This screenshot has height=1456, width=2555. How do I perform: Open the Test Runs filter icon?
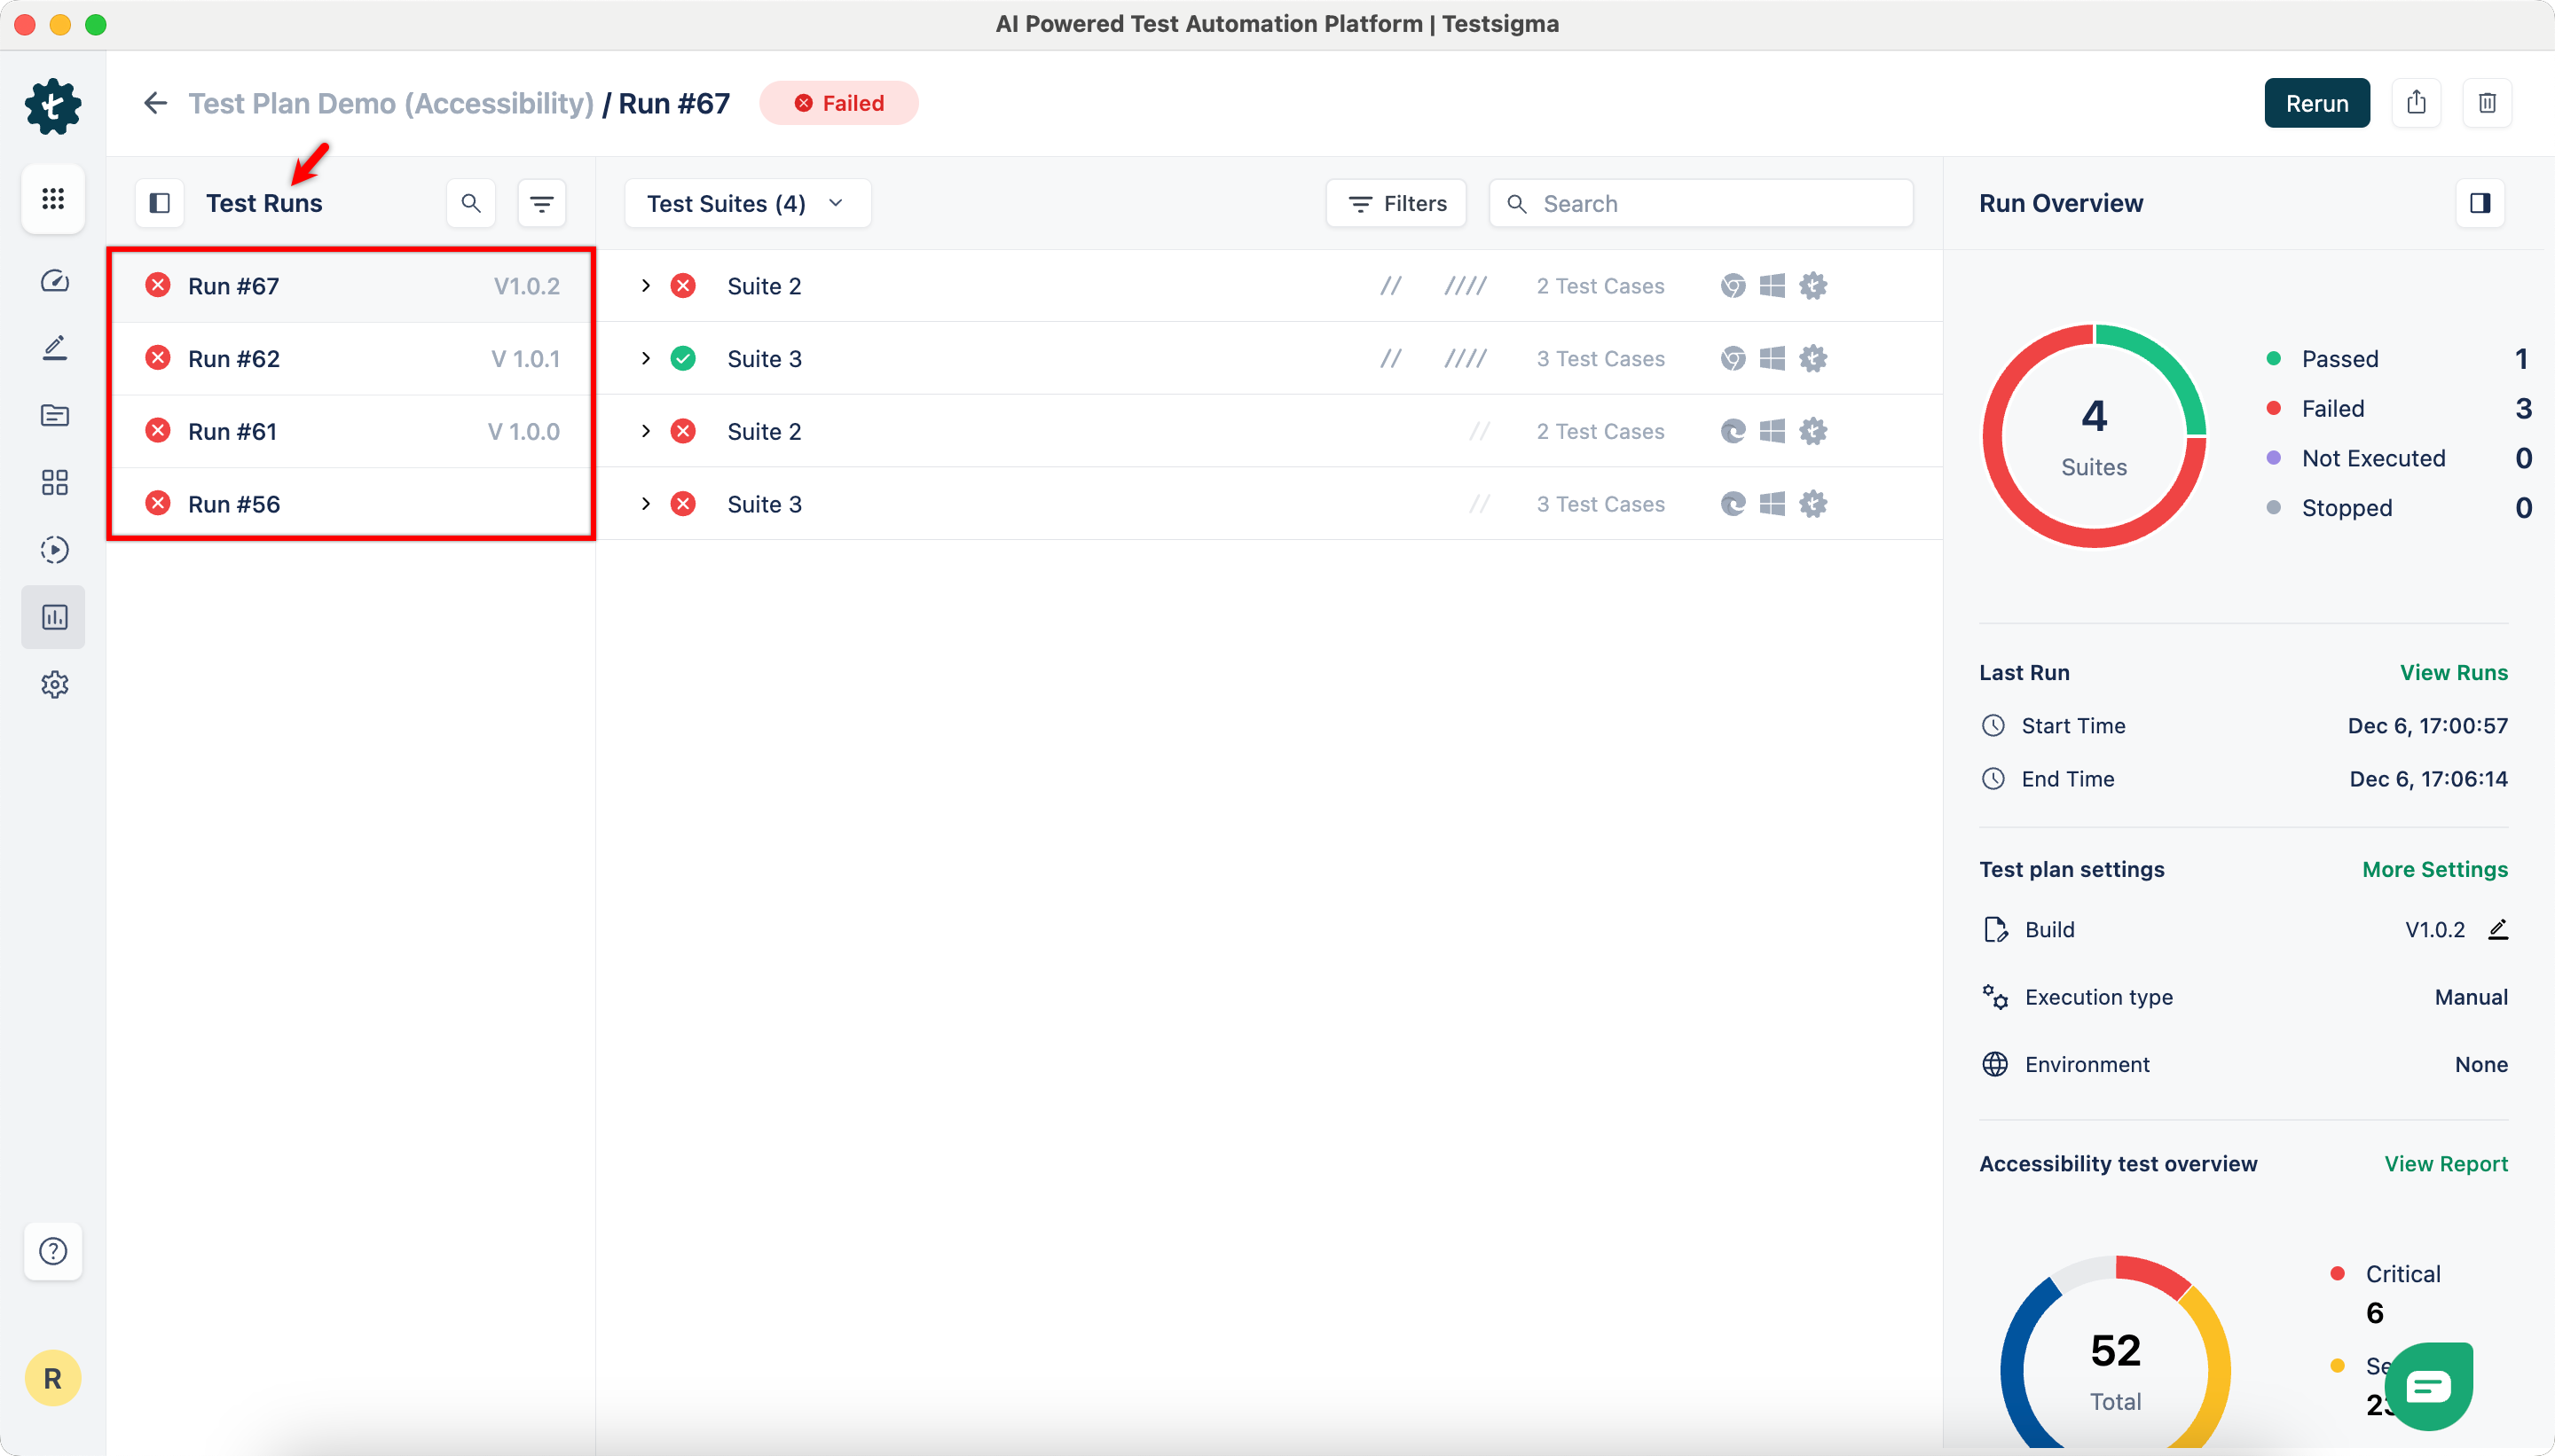pos(541,203)
